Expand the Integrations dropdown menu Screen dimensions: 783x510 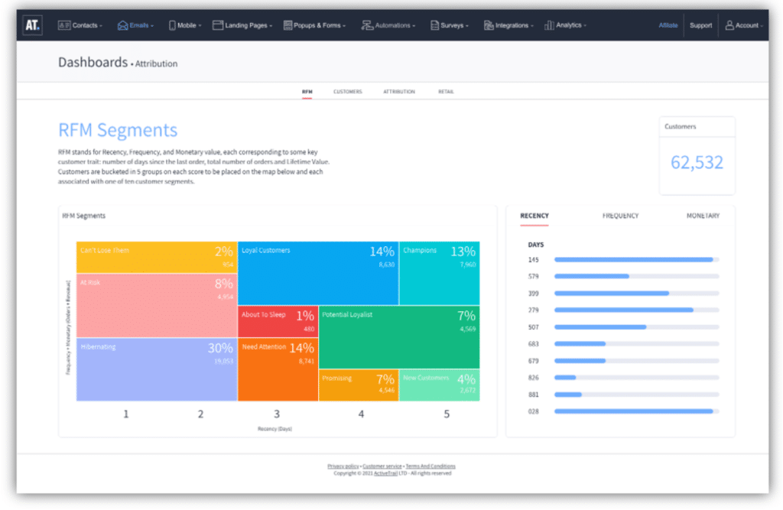tap(533, 26)
